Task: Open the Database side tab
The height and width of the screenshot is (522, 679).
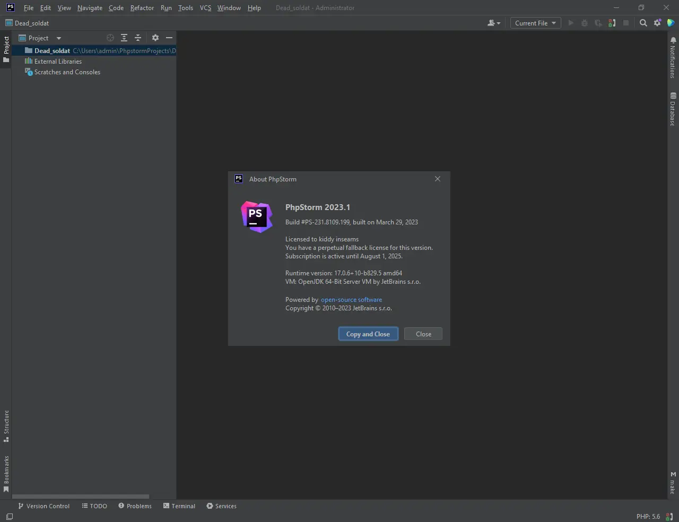Action: tap(673, 109)
